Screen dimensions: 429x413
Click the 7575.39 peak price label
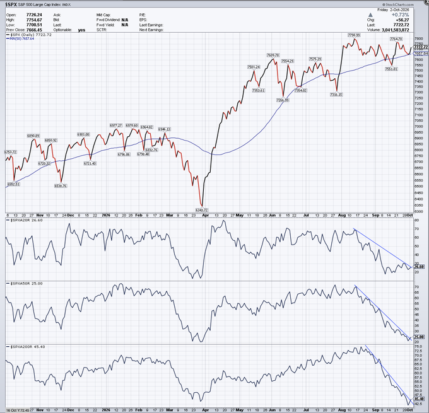pos(315,59)
